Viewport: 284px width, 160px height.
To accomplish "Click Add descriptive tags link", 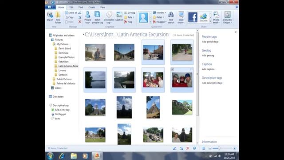I will pyautogui.click(x=212, y=83).
